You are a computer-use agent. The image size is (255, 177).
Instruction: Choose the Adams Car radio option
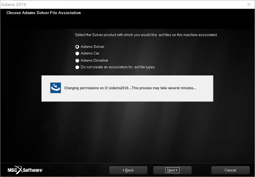77,53
